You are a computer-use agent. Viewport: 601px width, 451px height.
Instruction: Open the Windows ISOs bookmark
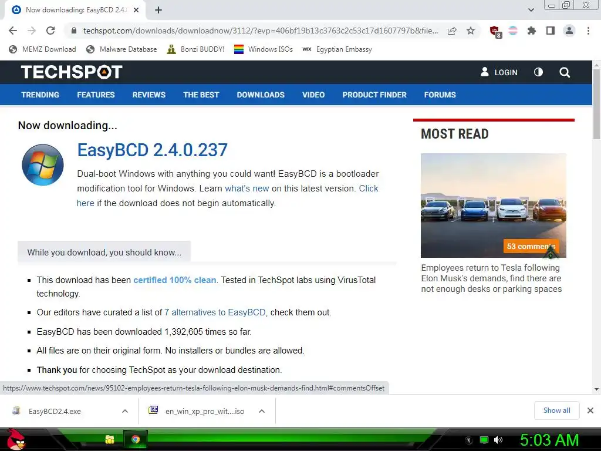coord(264,49)
